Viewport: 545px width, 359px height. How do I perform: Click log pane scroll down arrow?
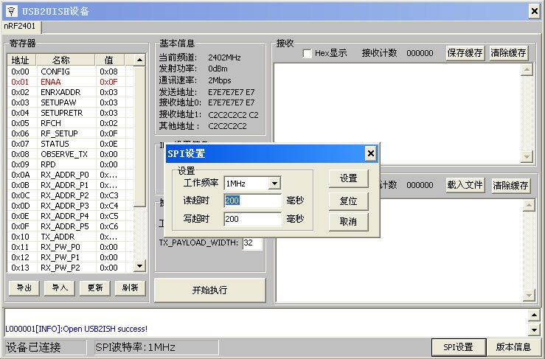pos(534,329)
